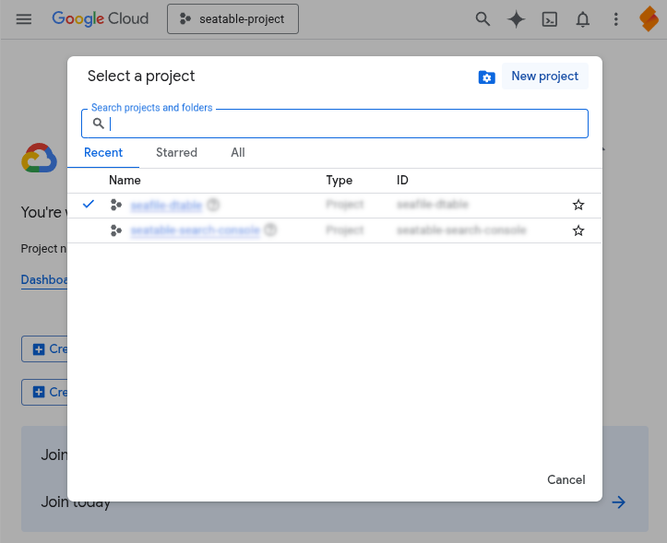Image resolution: width=667 pixels, height=543 pixels.
Task: Activate Cloud Shell terminal icon
Action: (x=549, y=19)
